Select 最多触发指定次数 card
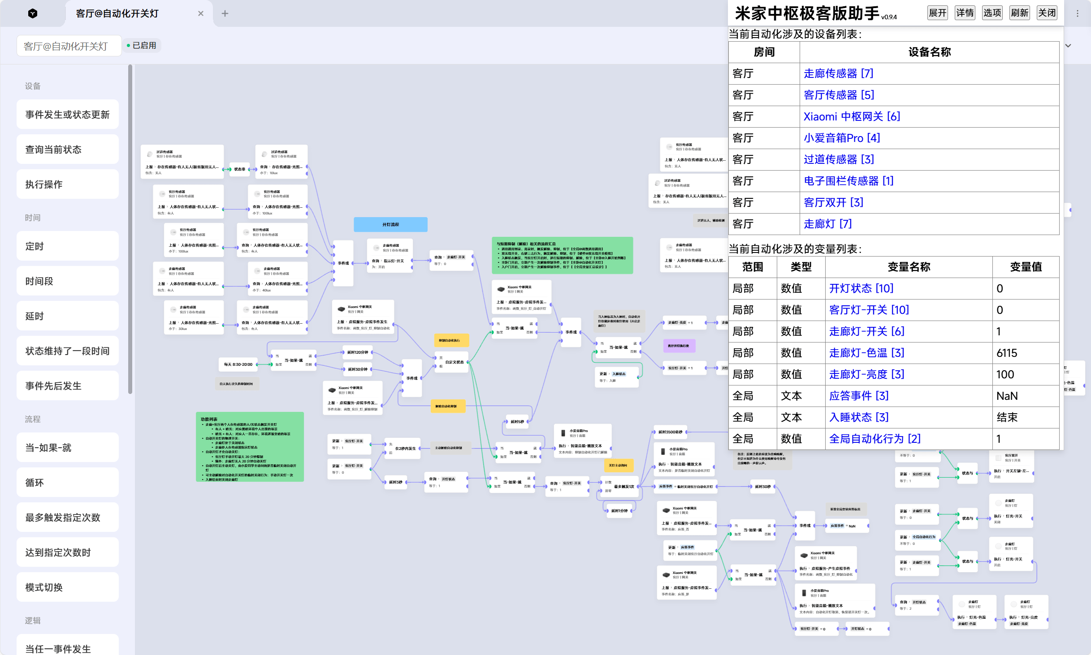The width and height of the screenshot is (1091, 655). [x=68, y=518]
